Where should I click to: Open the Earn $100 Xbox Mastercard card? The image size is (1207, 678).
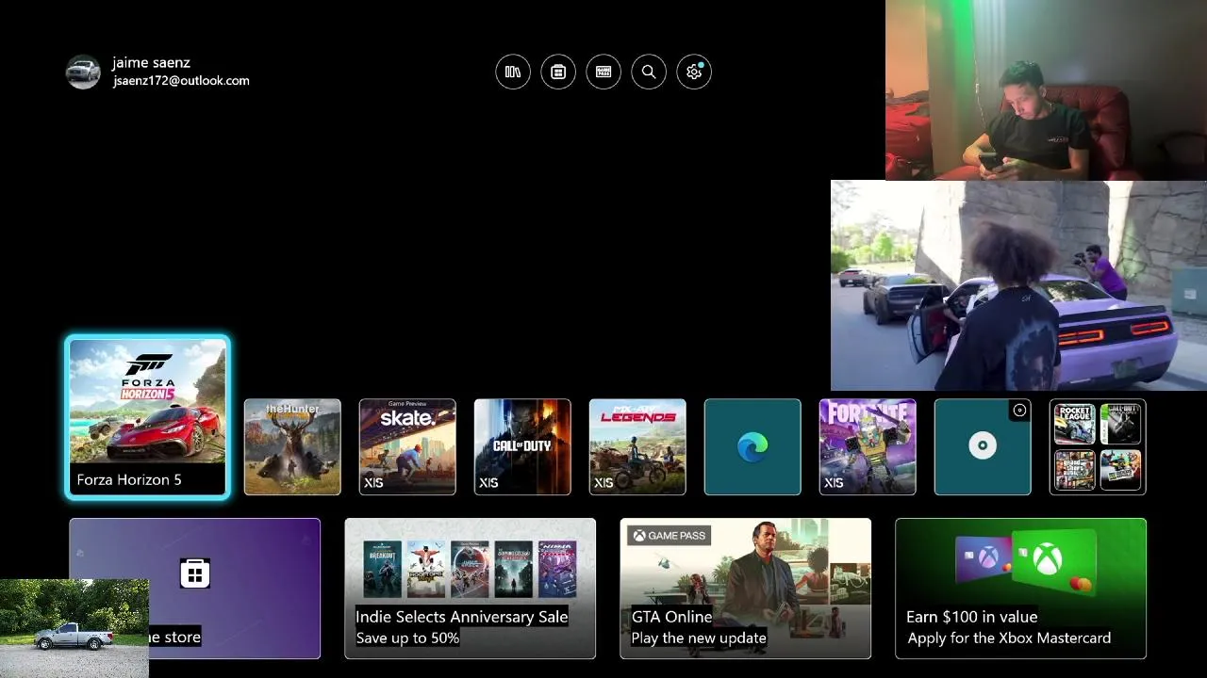[1020, 589]
